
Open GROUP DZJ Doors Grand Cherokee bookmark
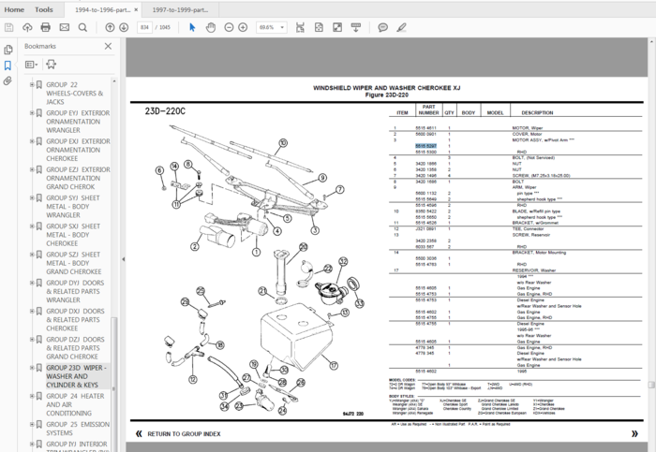click(75, 348)
